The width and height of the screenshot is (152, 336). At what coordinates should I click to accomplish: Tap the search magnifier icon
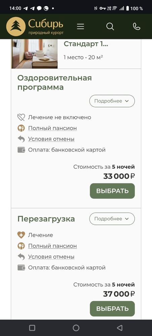point(110,27)
